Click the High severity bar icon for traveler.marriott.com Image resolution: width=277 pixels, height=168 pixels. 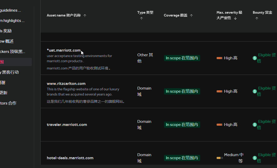click(x=220, y=125)
